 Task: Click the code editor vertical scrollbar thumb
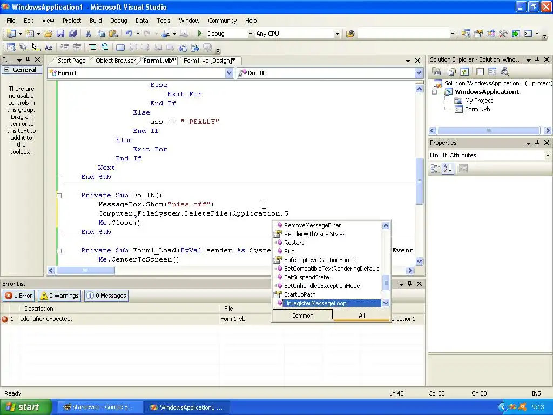(x=419, y=180)
